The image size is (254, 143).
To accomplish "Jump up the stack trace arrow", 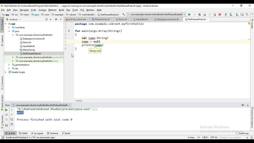I will tap(12, 110).
